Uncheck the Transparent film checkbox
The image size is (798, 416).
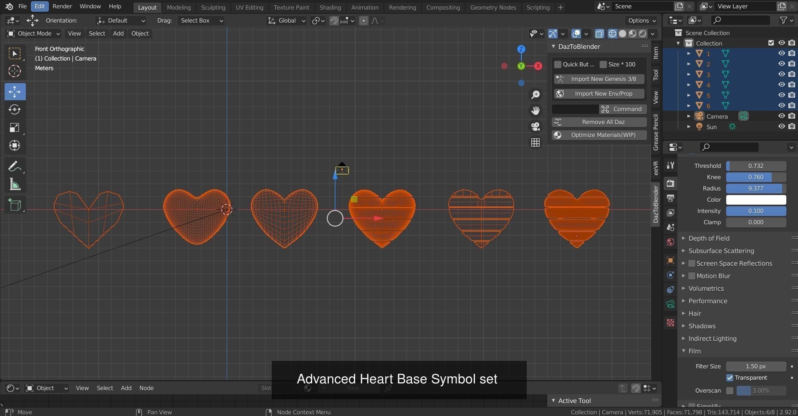[730, 378]
